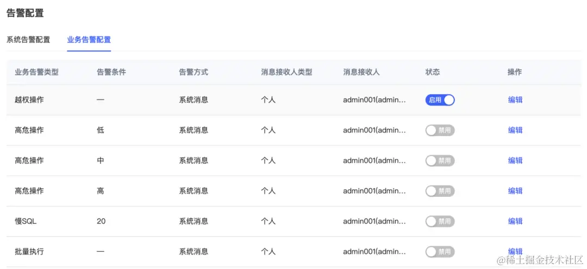Viewport: 587px width, 269px height.
Task: Click 个人 in the 越权操作 row
Action: coord(268,100)
